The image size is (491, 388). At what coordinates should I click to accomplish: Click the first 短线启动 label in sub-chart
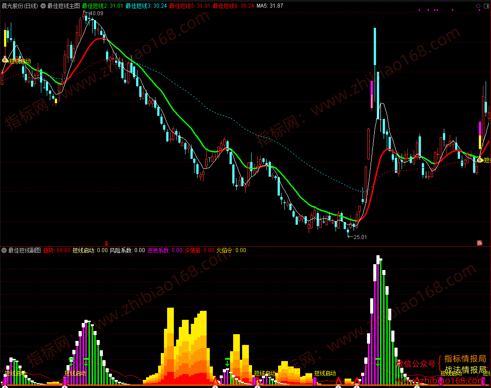pos(16,373)
